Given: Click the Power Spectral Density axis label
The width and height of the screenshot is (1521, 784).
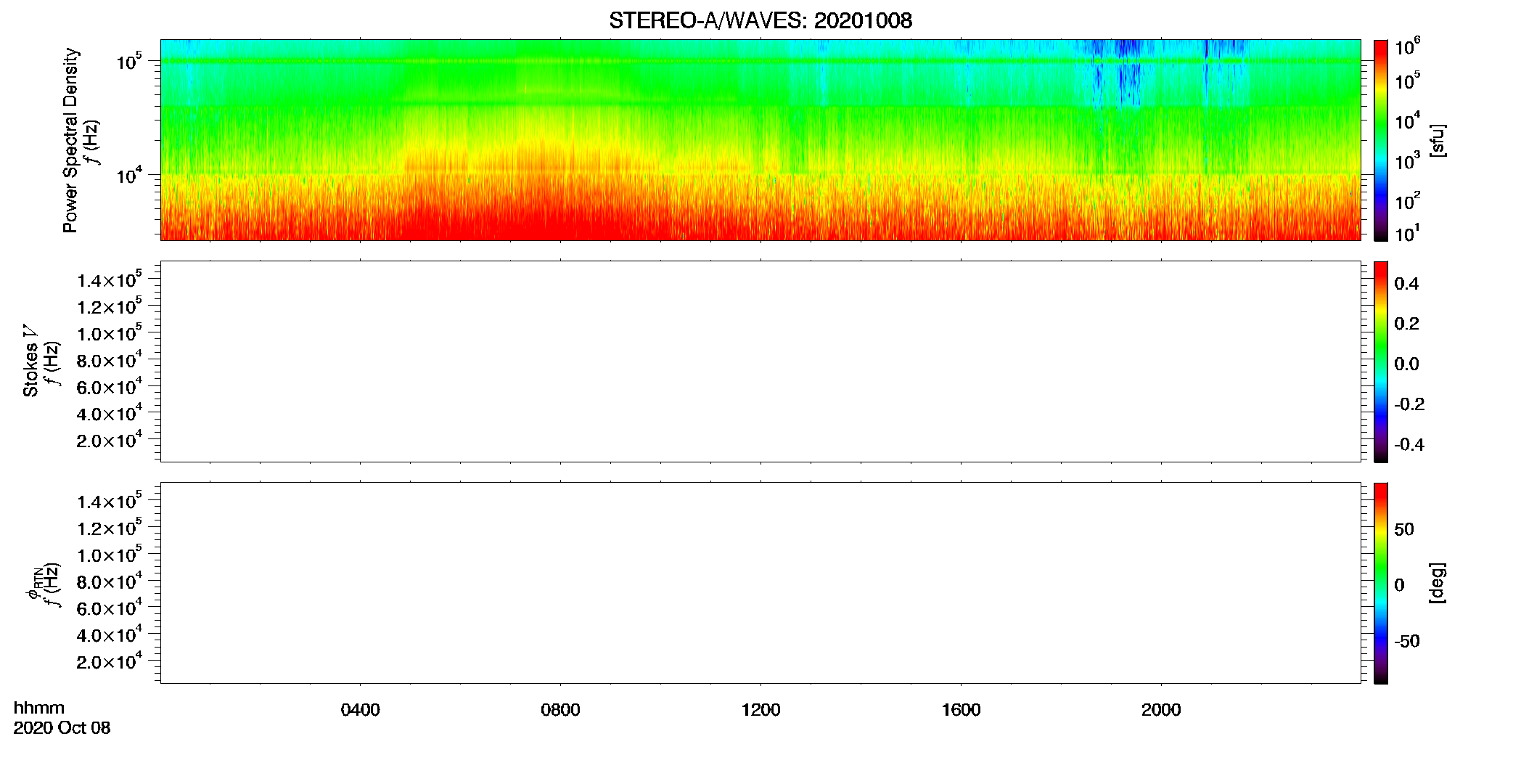Looking at the screenshot, I should [70, 140].
